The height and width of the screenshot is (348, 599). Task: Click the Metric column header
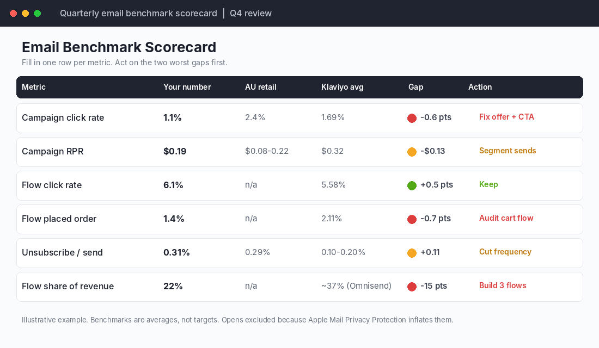(34, 87)
